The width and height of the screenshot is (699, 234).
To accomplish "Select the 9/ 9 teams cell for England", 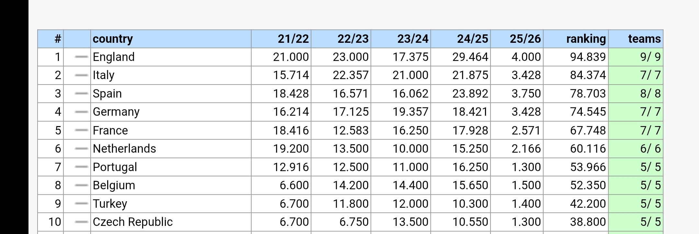I will point(636,57).
